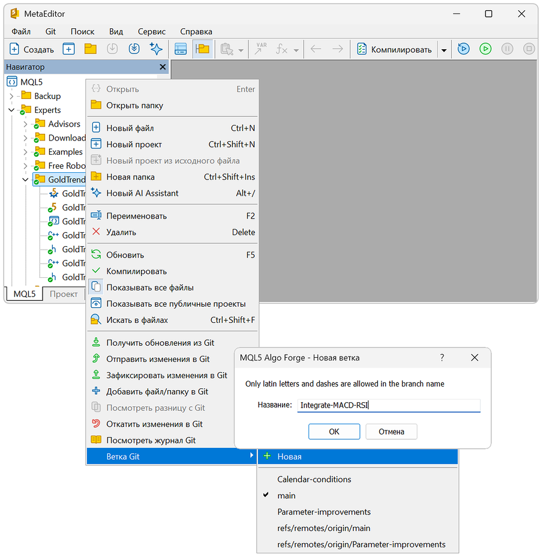540x557 pixels.
Task: Click the pause debugging toolbar icon
Action: (507, 49)
